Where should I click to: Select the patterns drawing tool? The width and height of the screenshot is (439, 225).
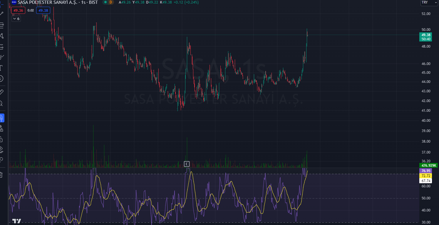coord(1,36)
